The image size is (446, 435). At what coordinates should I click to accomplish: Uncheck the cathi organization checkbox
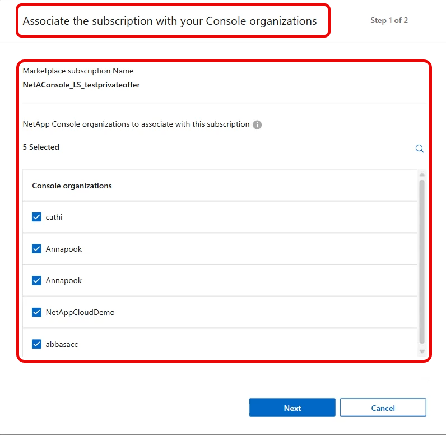36,217
